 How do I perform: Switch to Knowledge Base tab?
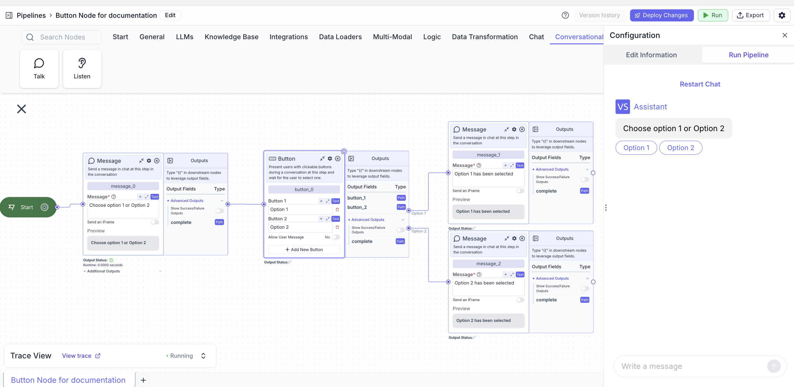[x=232, y=37]
